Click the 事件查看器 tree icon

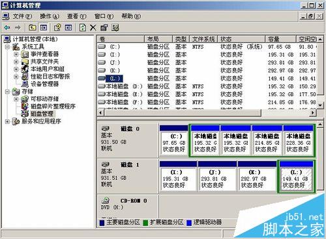point(25,54)
